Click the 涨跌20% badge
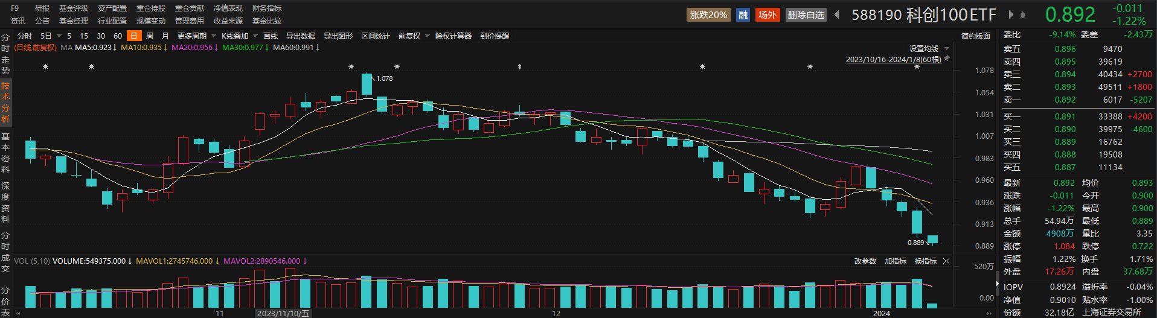1157x318 pixels. pyautogui.click(x=708, y=14)
